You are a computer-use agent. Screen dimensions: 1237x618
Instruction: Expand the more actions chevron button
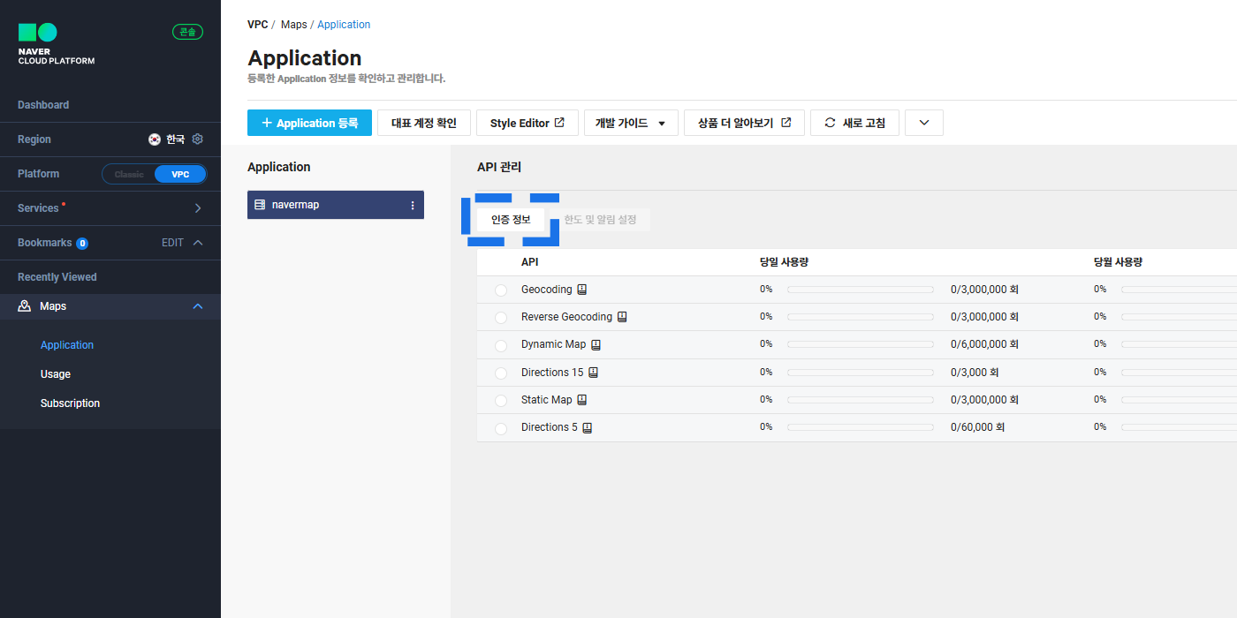tap(924, 123)
